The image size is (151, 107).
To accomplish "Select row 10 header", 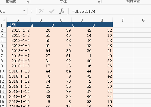I will (2, 71).
